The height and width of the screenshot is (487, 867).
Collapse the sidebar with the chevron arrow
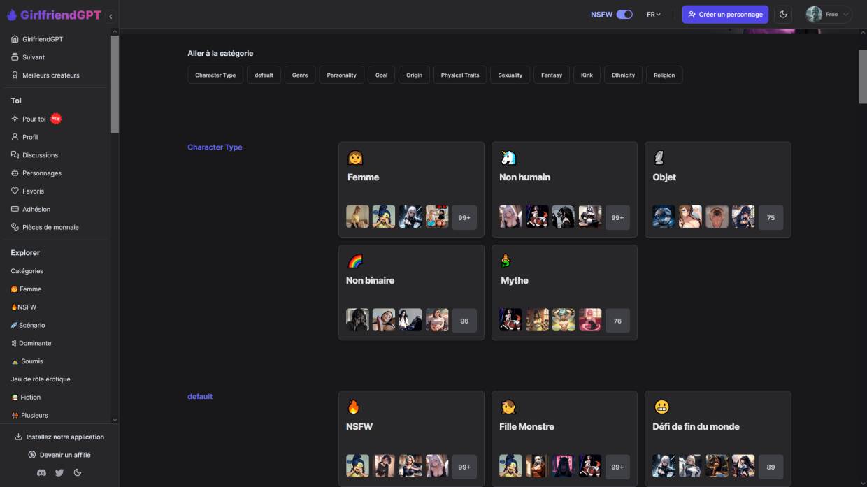(x=110, y=16)
